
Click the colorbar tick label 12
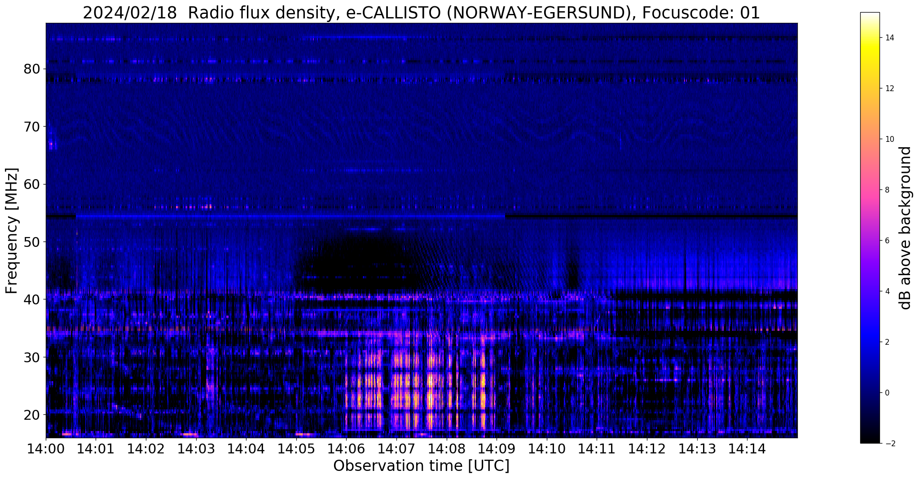(x=889, y=88)
